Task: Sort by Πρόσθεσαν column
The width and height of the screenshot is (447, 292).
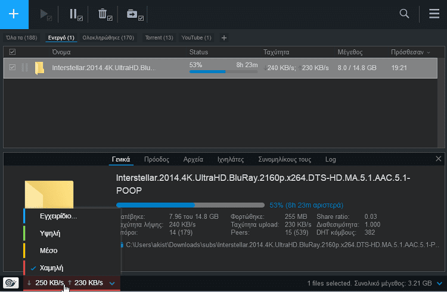Action: pyautogui.click(x=410, y=52)
